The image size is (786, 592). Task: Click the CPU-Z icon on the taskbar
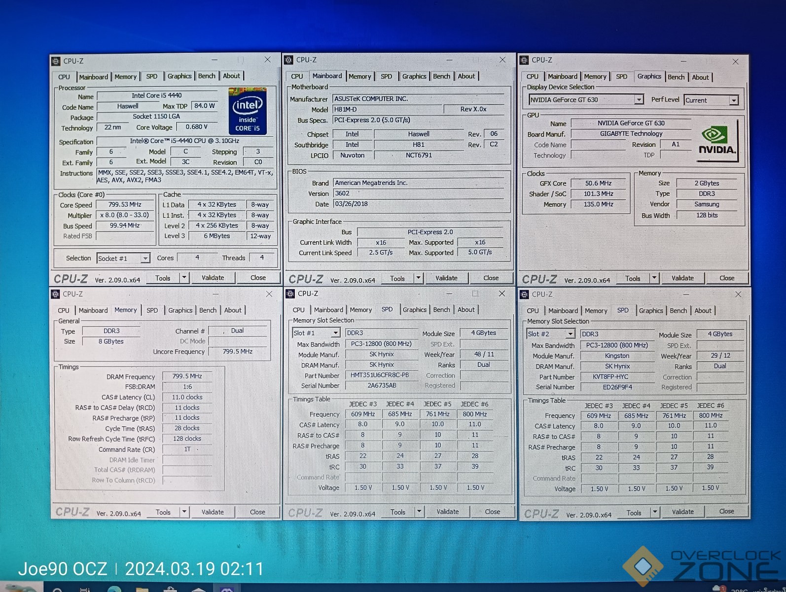227,589
